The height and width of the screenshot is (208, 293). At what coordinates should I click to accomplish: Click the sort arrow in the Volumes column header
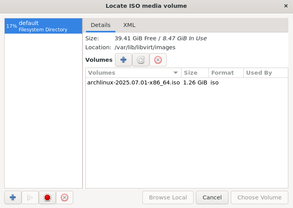click(x=176, y=73)
